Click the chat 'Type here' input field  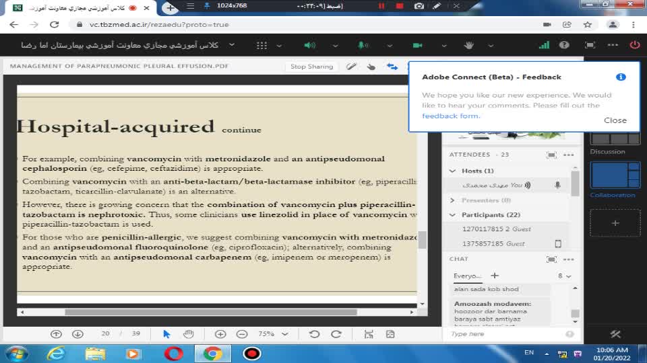pyautogui.click(x=505, y=334)
